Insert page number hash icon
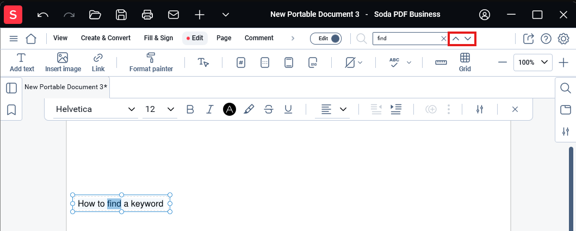Screen dimensions: 576x231 [240, 63]
